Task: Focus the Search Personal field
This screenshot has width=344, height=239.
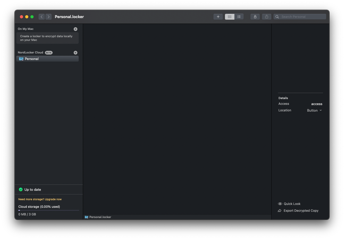Action: click(300, 17)
